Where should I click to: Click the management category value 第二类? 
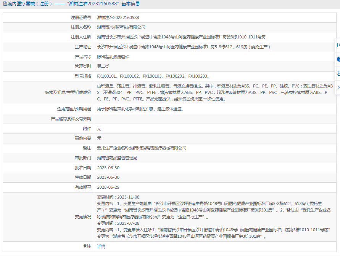point(103,66)
